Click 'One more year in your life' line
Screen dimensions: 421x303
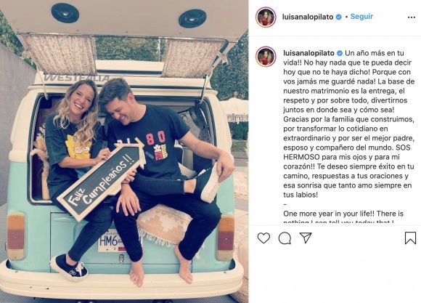(343, 214)
